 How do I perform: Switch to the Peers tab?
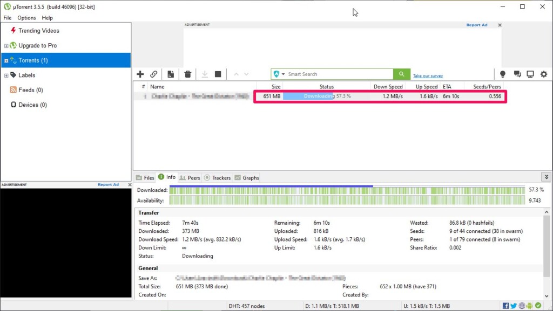pyautogui.click(x=190, y=178)
